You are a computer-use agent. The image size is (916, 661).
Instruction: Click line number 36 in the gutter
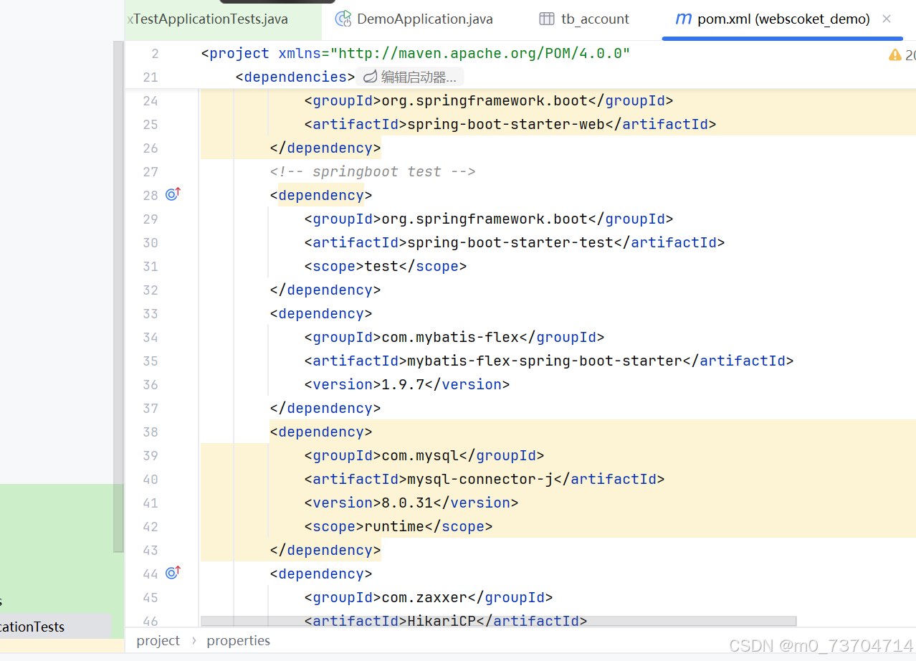[151, 384]
